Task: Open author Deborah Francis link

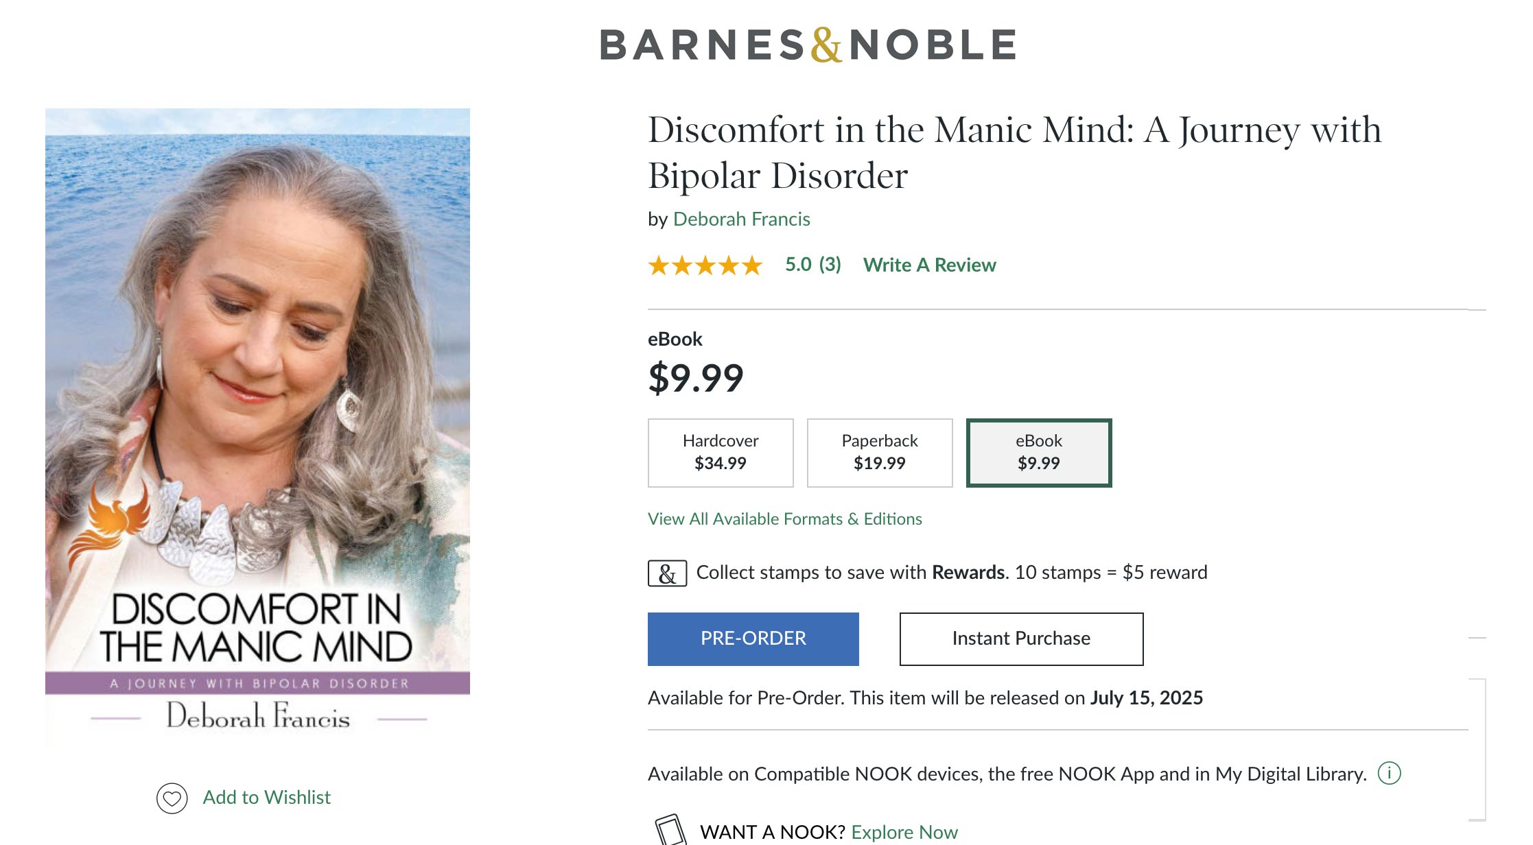Action: point(741,219)
